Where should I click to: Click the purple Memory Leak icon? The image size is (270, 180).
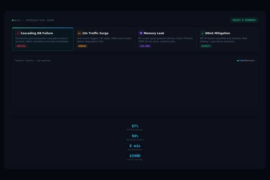tap(141, 33)
